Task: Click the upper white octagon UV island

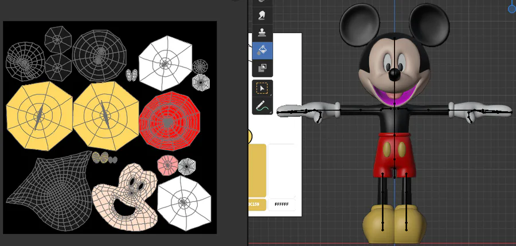Action: [x=165, y=63]
